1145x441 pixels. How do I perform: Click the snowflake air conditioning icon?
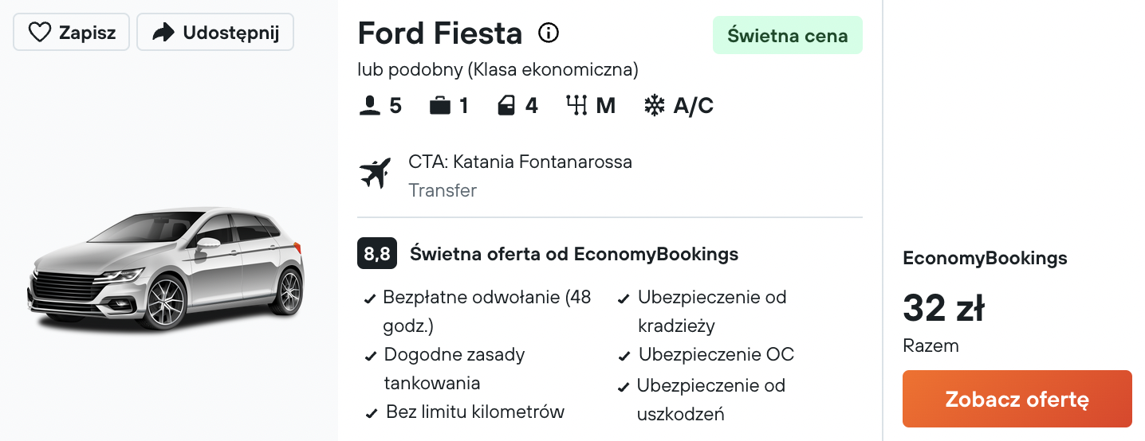pyautogui.click(x=654, y=105)
